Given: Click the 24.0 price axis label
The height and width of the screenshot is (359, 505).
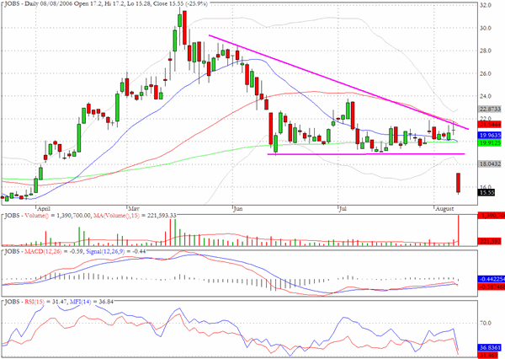Looking at the screenshot, I should tap(486, 96).
